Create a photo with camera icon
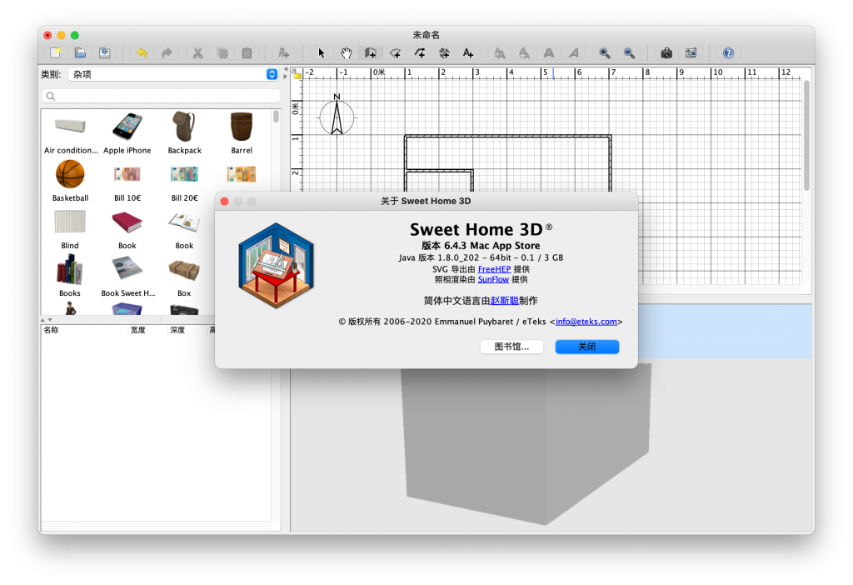Screen dimensions: 853x585 pyautogui.click(x=666, y=52)
